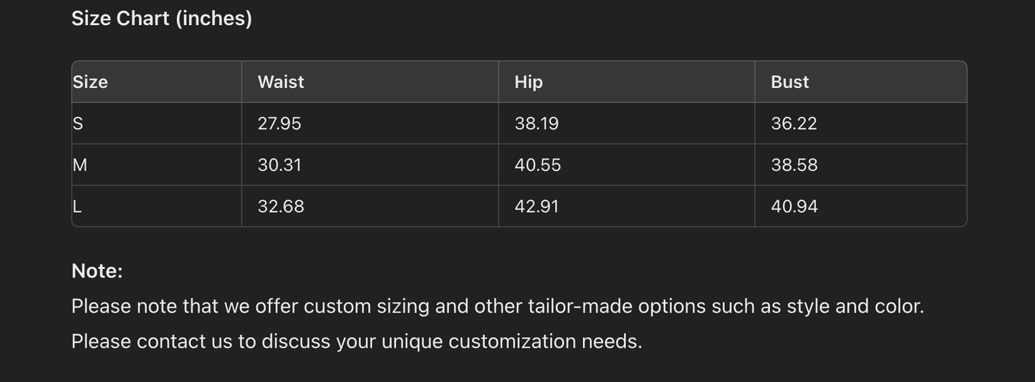Select the hip value 42.91

[x=536, y=207]
